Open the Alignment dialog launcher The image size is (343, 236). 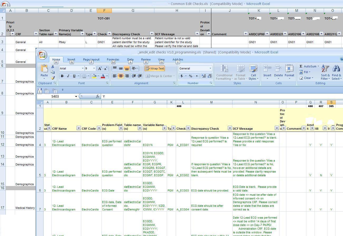coord(174,83)
